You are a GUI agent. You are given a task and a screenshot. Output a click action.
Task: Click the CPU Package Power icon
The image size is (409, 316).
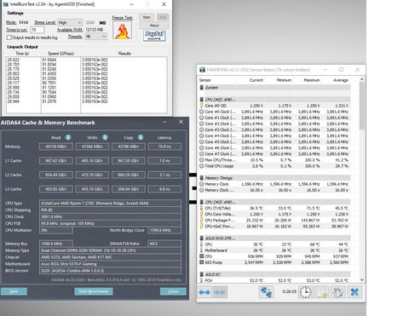(201, 221)
